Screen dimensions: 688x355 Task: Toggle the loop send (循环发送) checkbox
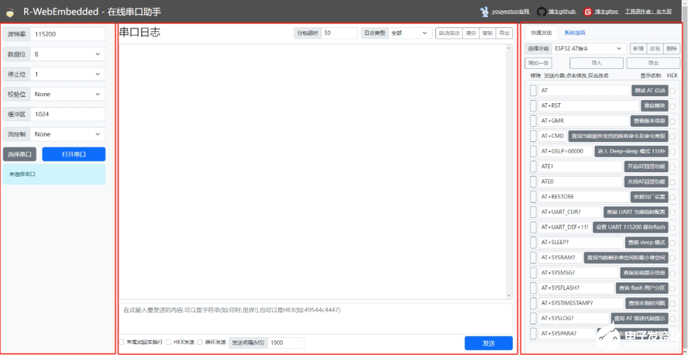[200, 342]
